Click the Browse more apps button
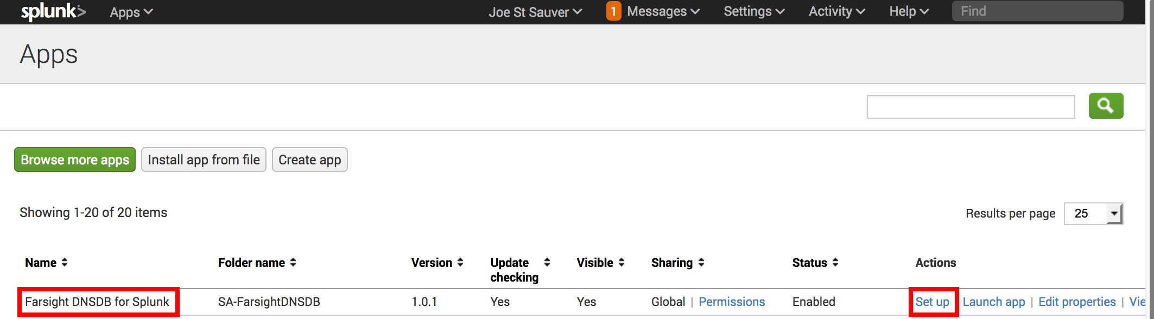This screenshot has height=319, width=1154. click(74, 159)
